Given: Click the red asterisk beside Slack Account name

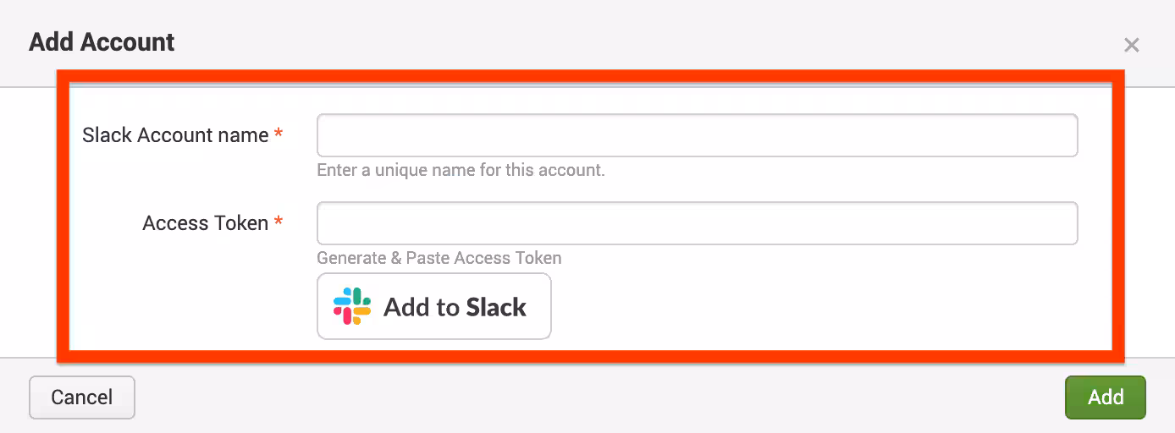Looking at the screenshot, I should [279, 134].
